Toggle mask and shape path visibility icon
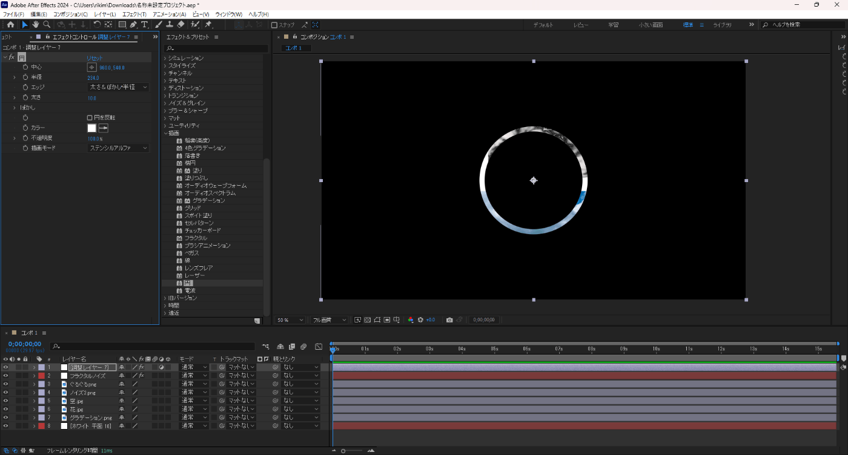This screenshot has width=848, height=455. [377, 319]
